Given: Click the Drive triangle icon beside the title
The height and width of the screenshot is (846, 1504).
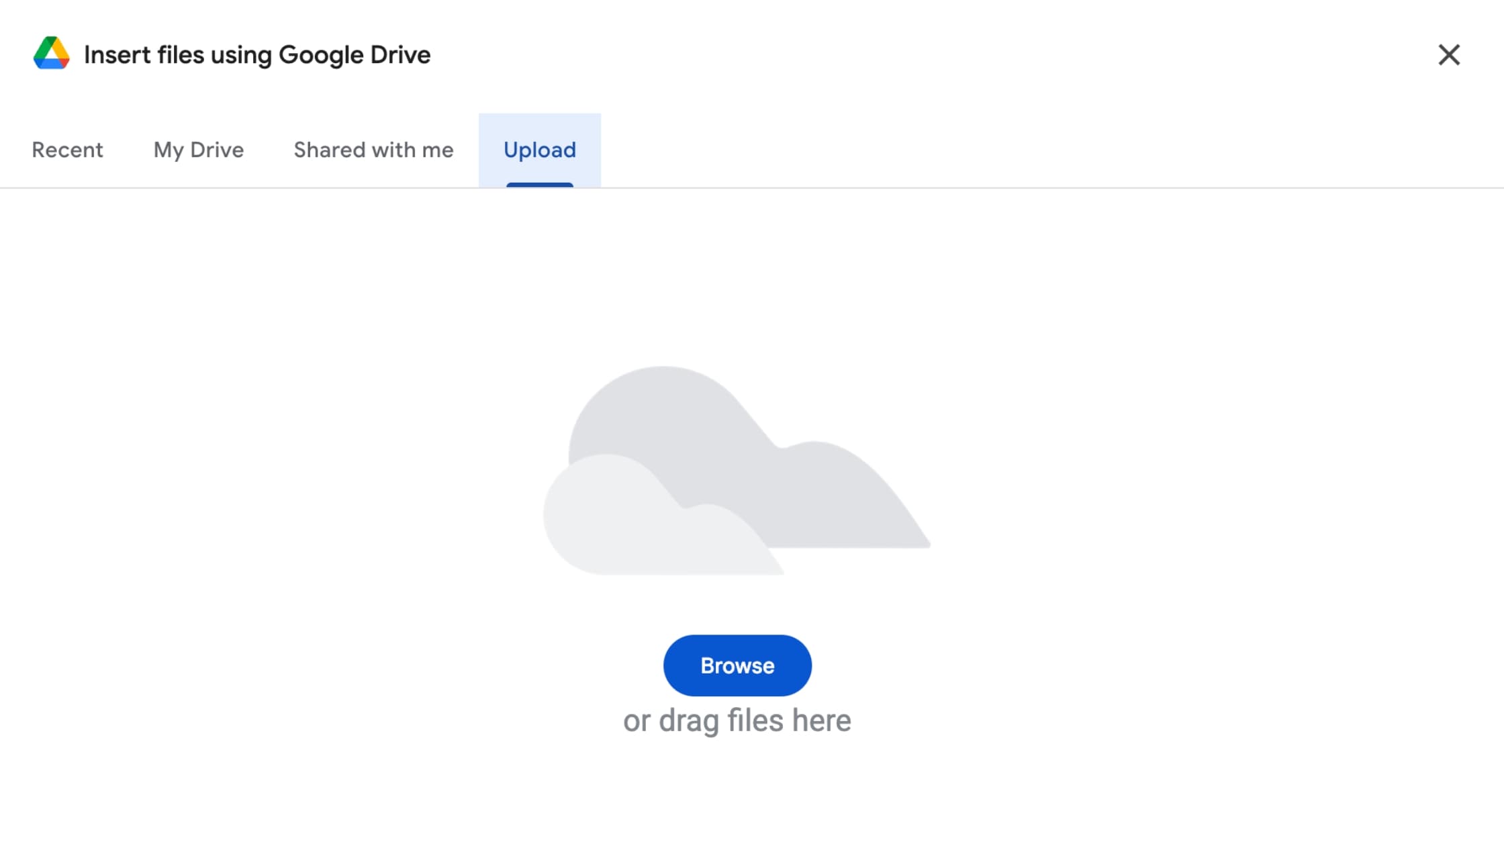Looking at the screenshot, I should pyautogui.click(x=51, y=54).
